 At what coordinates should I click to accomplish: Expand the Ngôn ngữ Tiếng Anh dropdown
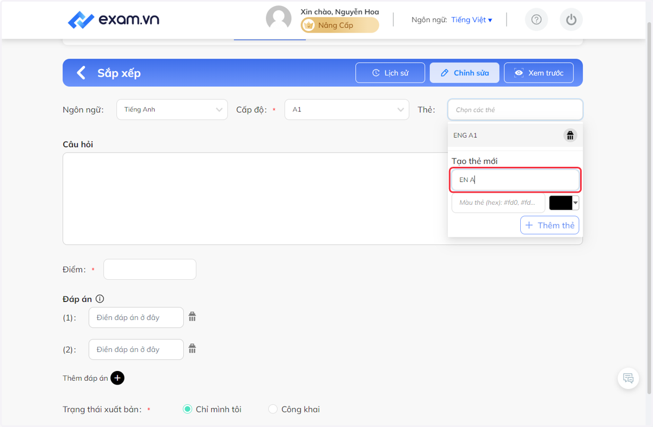coord(172,110)
